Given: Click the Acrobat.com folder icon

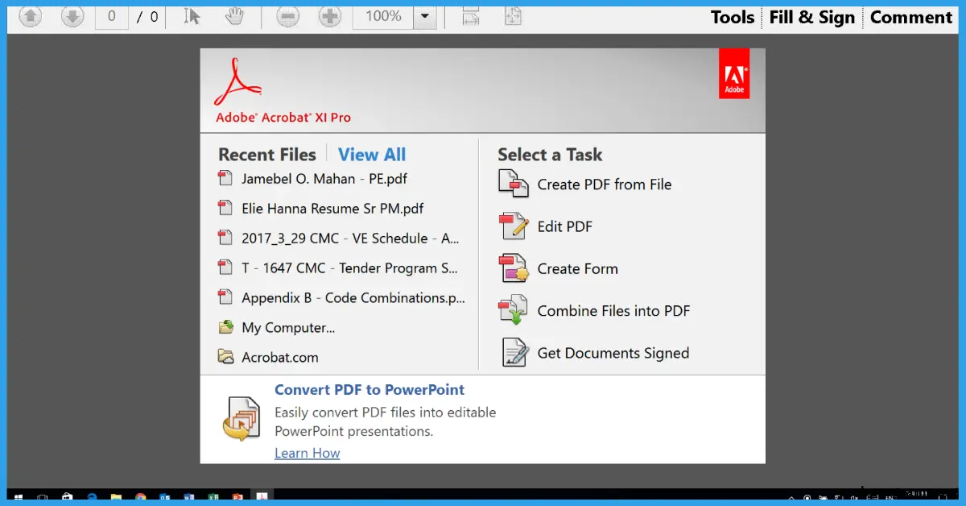Looking at the screenshot, I should [225, 357].
